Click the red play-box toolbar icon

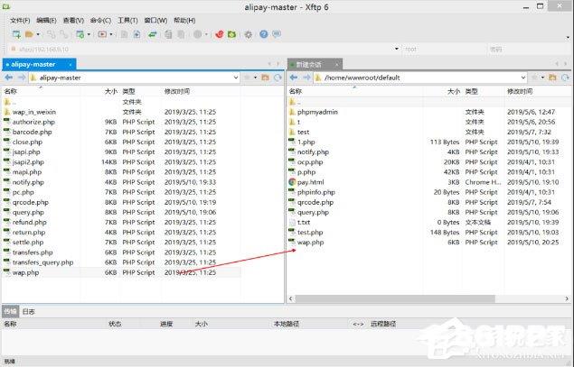pos(102,34)
